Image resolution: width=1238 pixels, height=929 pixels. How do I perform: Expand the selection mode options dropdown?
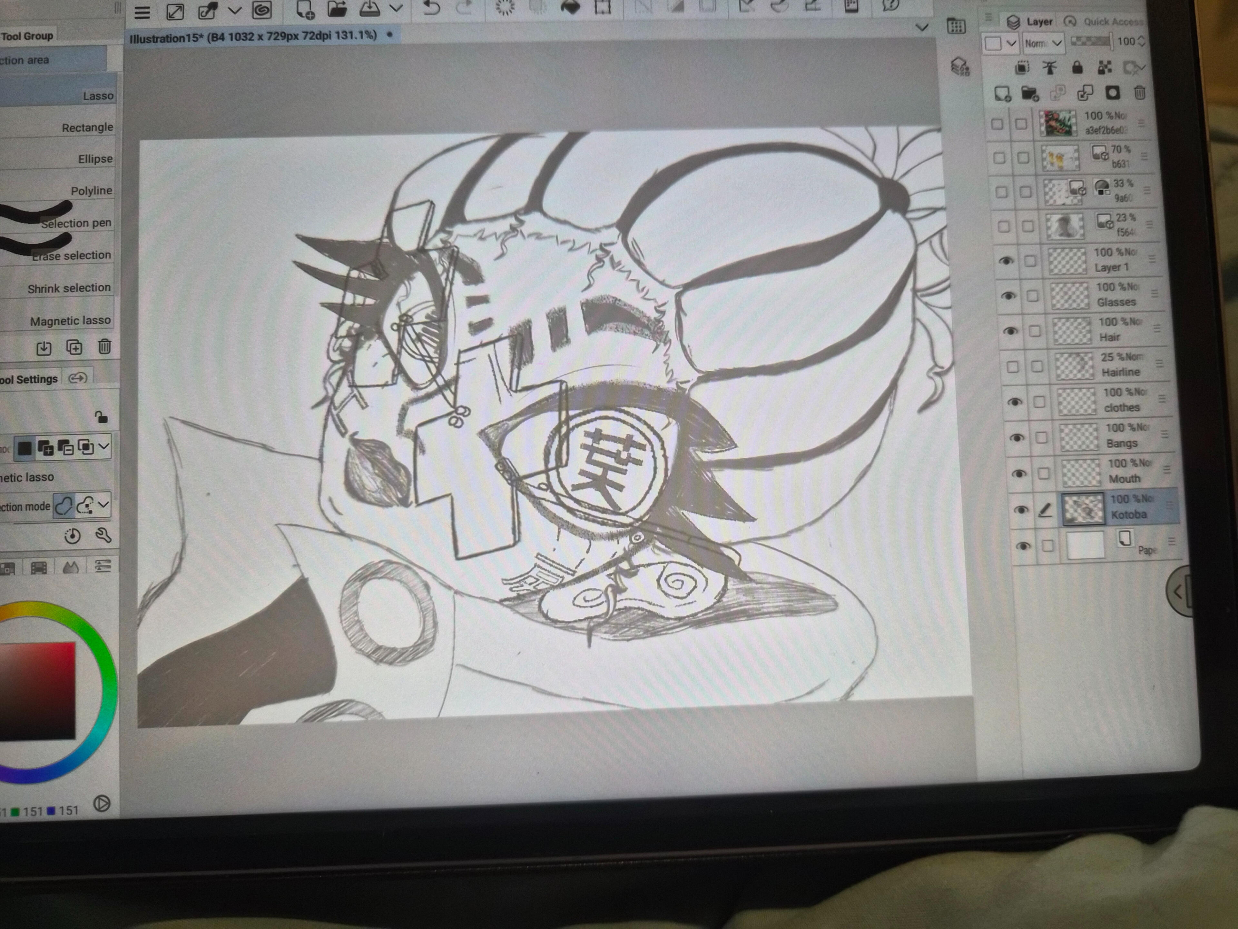click(x=103, y=447)
